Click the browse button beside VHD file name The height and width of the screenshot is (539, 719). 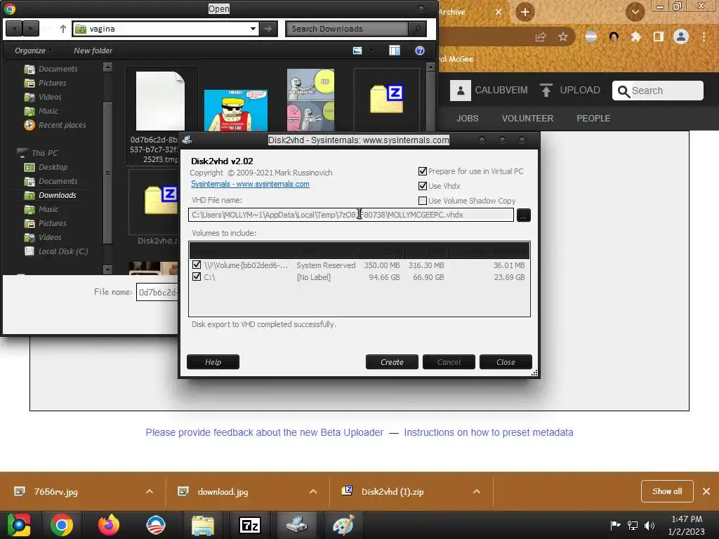(523, 215)
